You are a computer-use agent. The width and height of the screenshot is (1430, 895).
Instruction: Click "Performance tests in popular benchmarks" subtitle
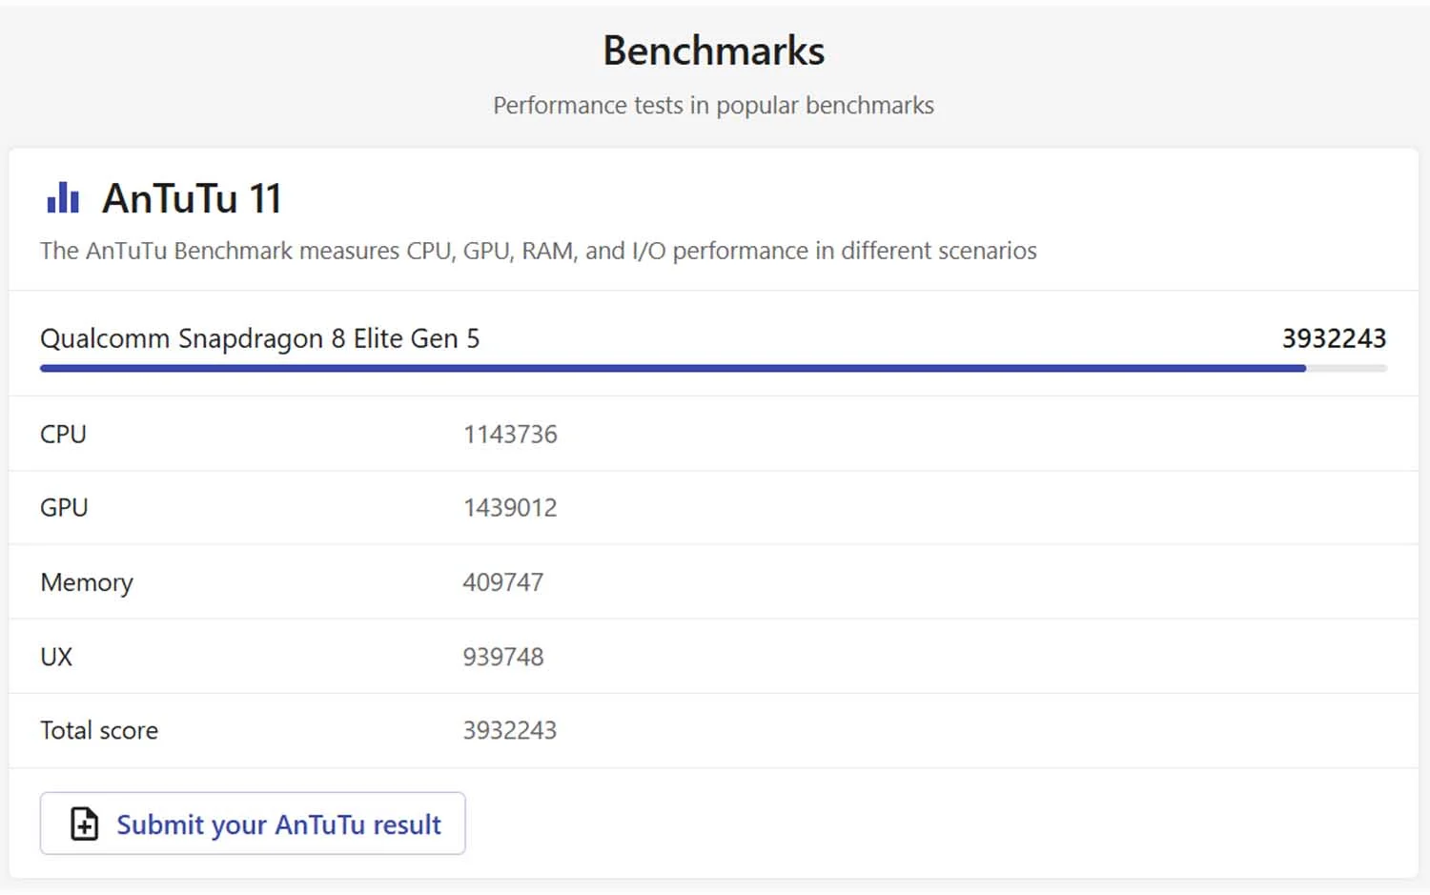tap(713, 105)
